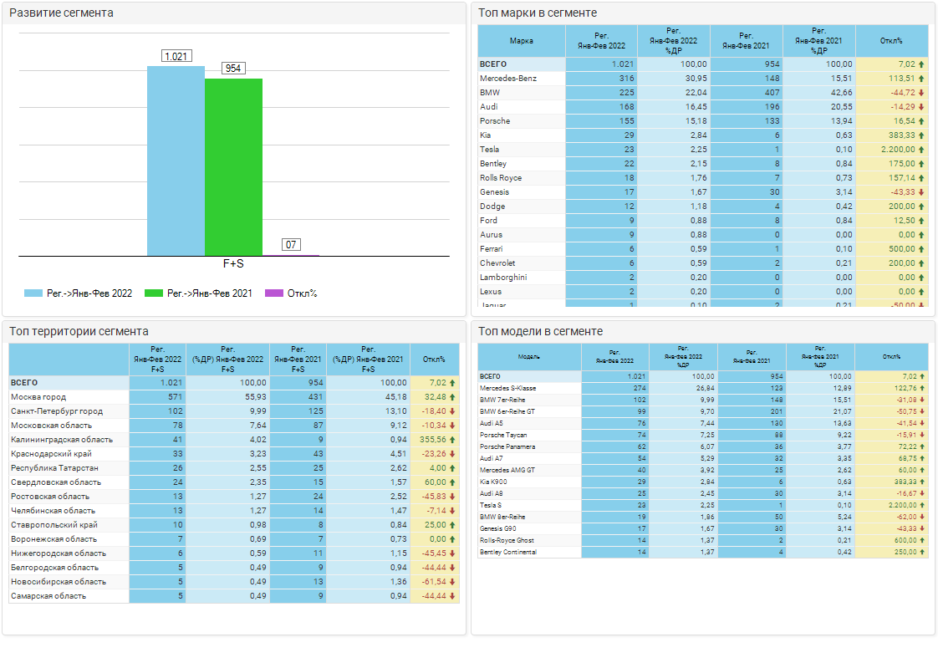Click the Топ марки в сегменте panel title
The image size is (938, 663).
[537, 13]
